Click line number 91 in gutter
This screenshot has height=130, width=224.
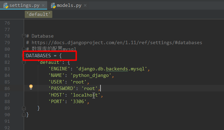(x=7, y=121)
